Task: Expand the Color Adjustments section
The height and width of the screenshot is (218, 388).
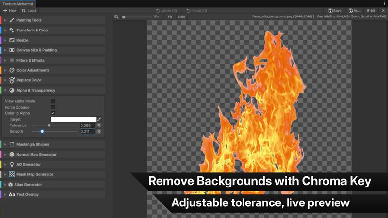Action: (5, 70)
